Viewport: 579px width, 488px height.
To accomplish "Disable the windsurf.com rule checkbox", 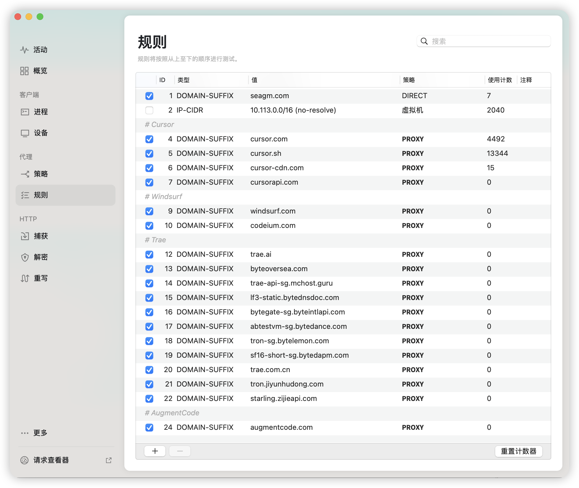I will click(x=149, y=211).
